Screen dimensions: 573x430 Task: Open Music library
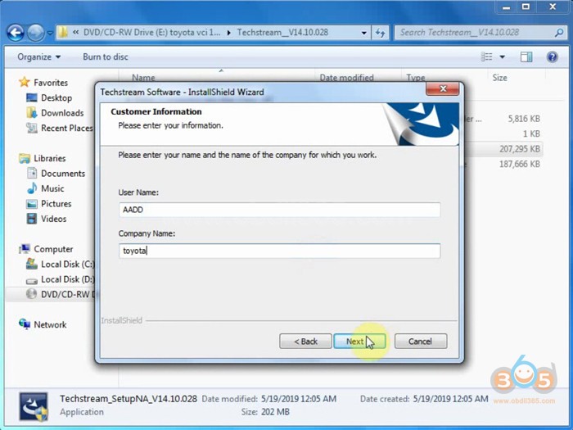(52, 188)
